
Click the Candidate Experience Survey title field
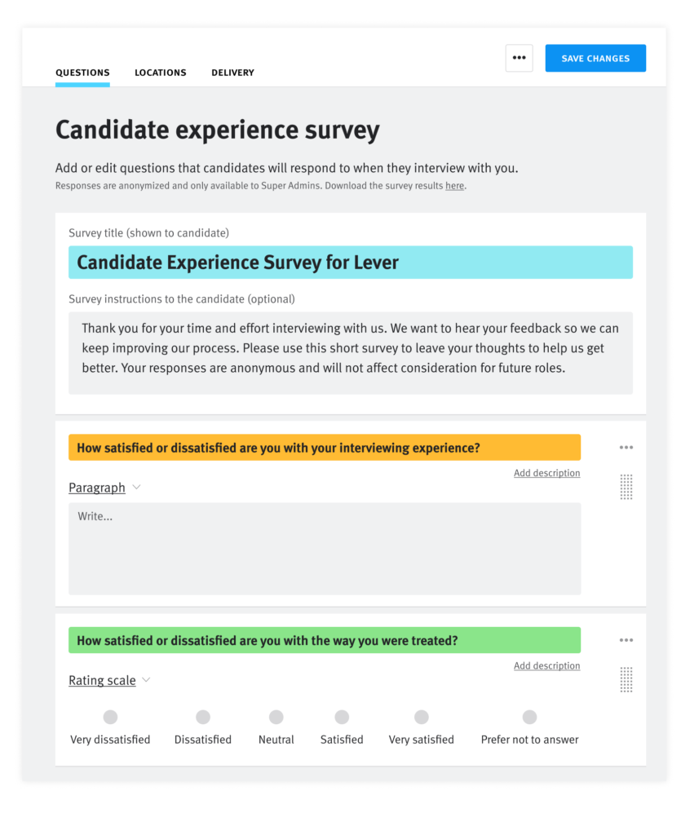coord(351,262)
